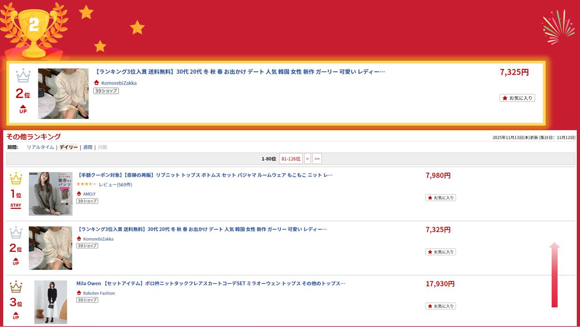This screenshot has height=327, width=580.
Task: Add highlighted 7,325円 item to お気に入り
Action: coord(517,98)
